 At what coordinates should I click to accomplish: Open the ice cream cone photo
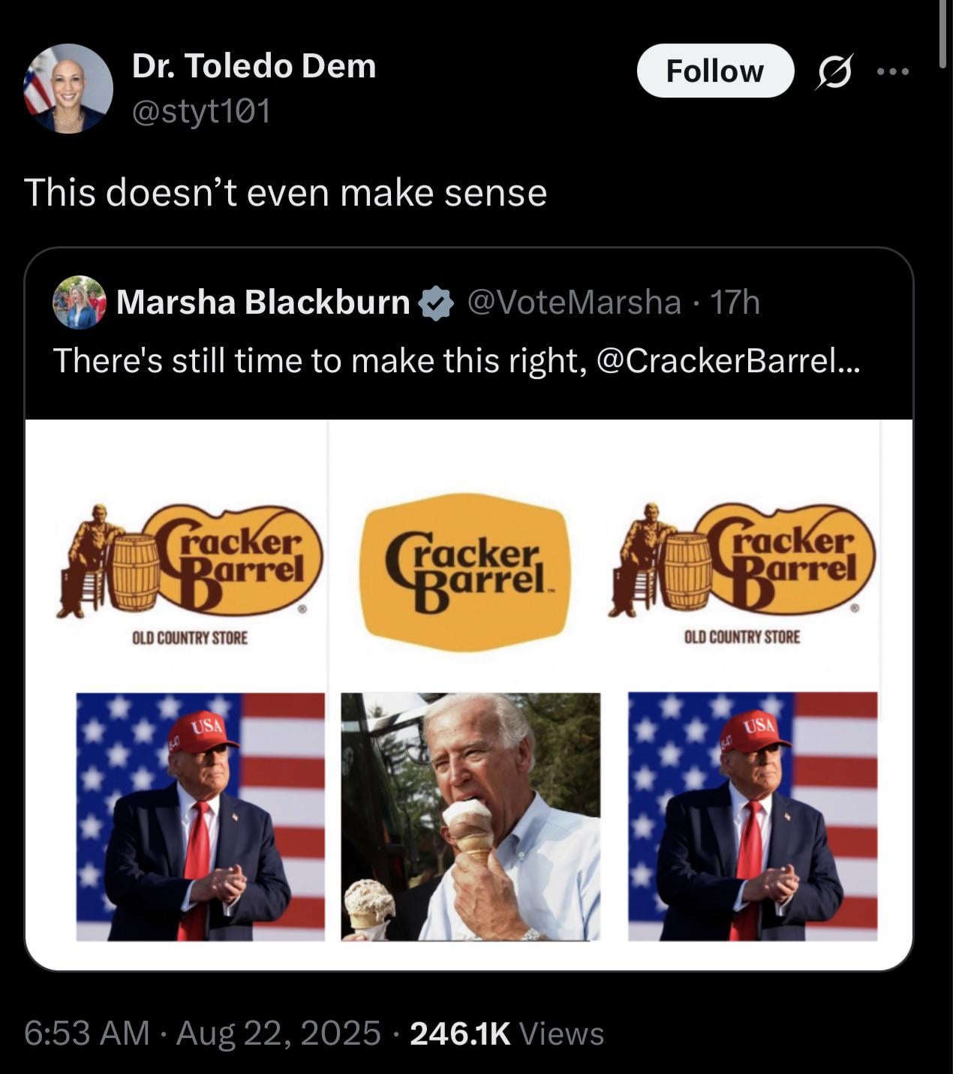[x=470, y=817]
